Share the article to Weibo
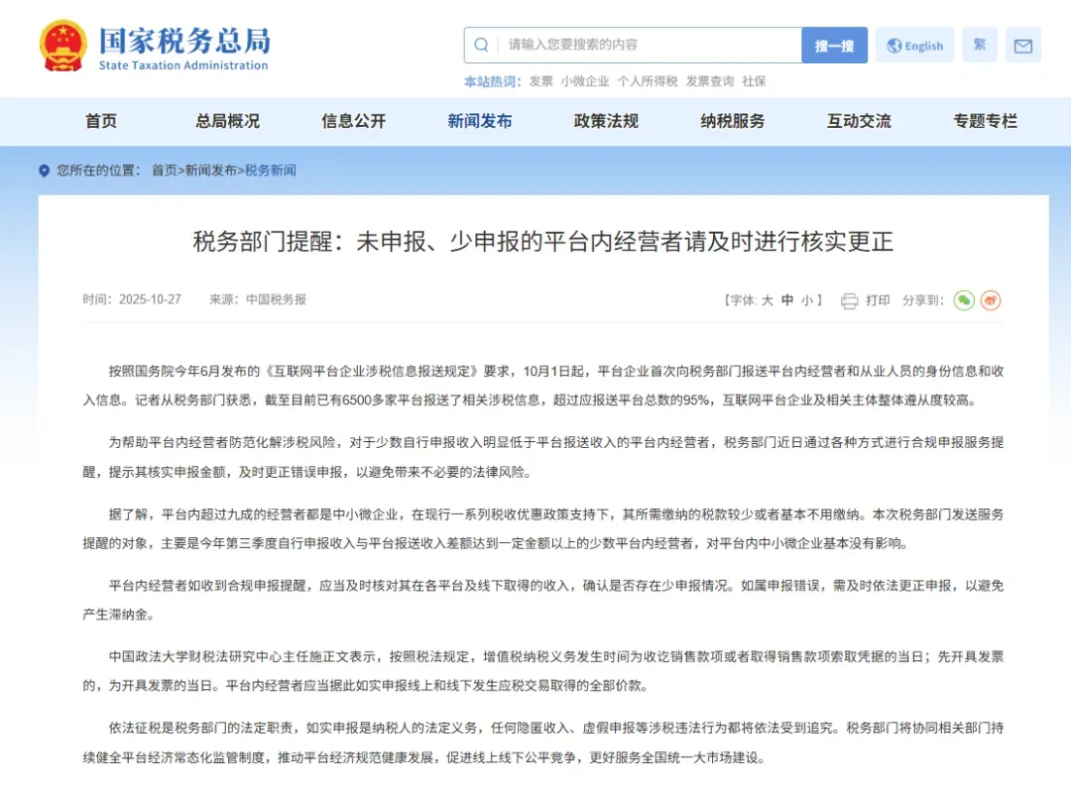1071x795 pixels. coord(990,300)
